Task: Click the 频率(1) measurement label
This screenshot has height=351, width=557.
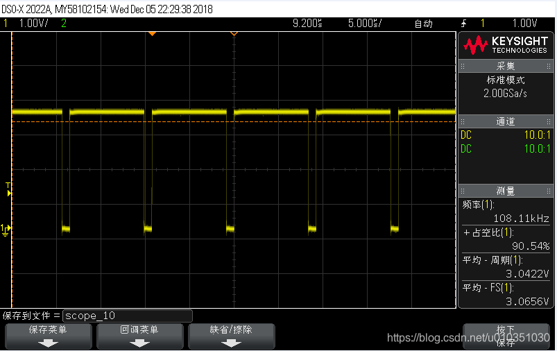Action: click(x=478, y=205)
